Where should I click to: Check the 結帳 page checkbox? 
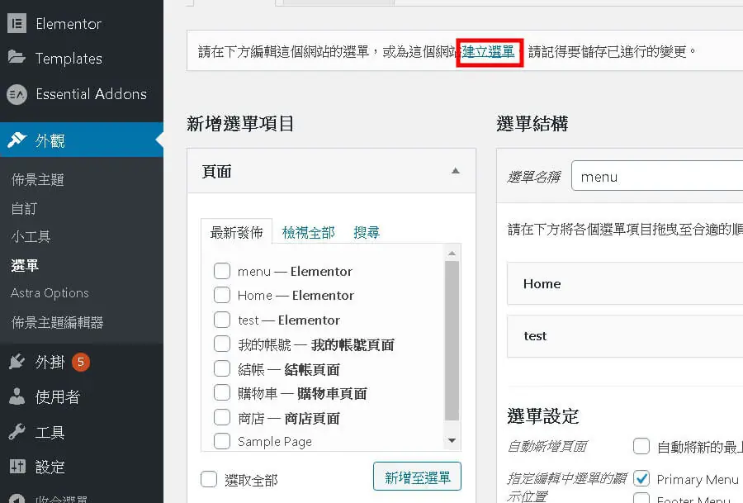pos(222,368)
